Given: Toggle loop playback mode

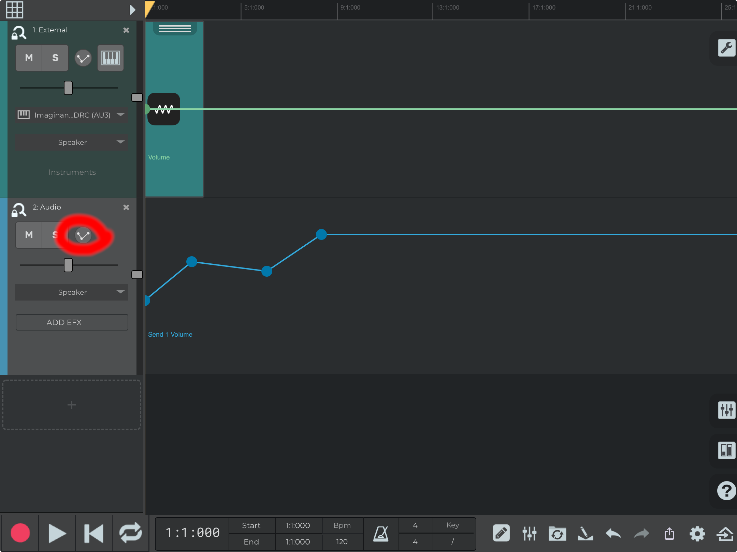Looking at the screenshot, I should tap(130, 533).
